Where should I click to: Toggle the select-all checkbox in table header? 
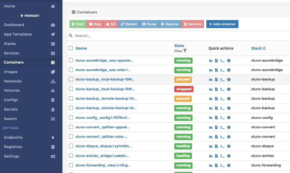(x=71, y=48)
